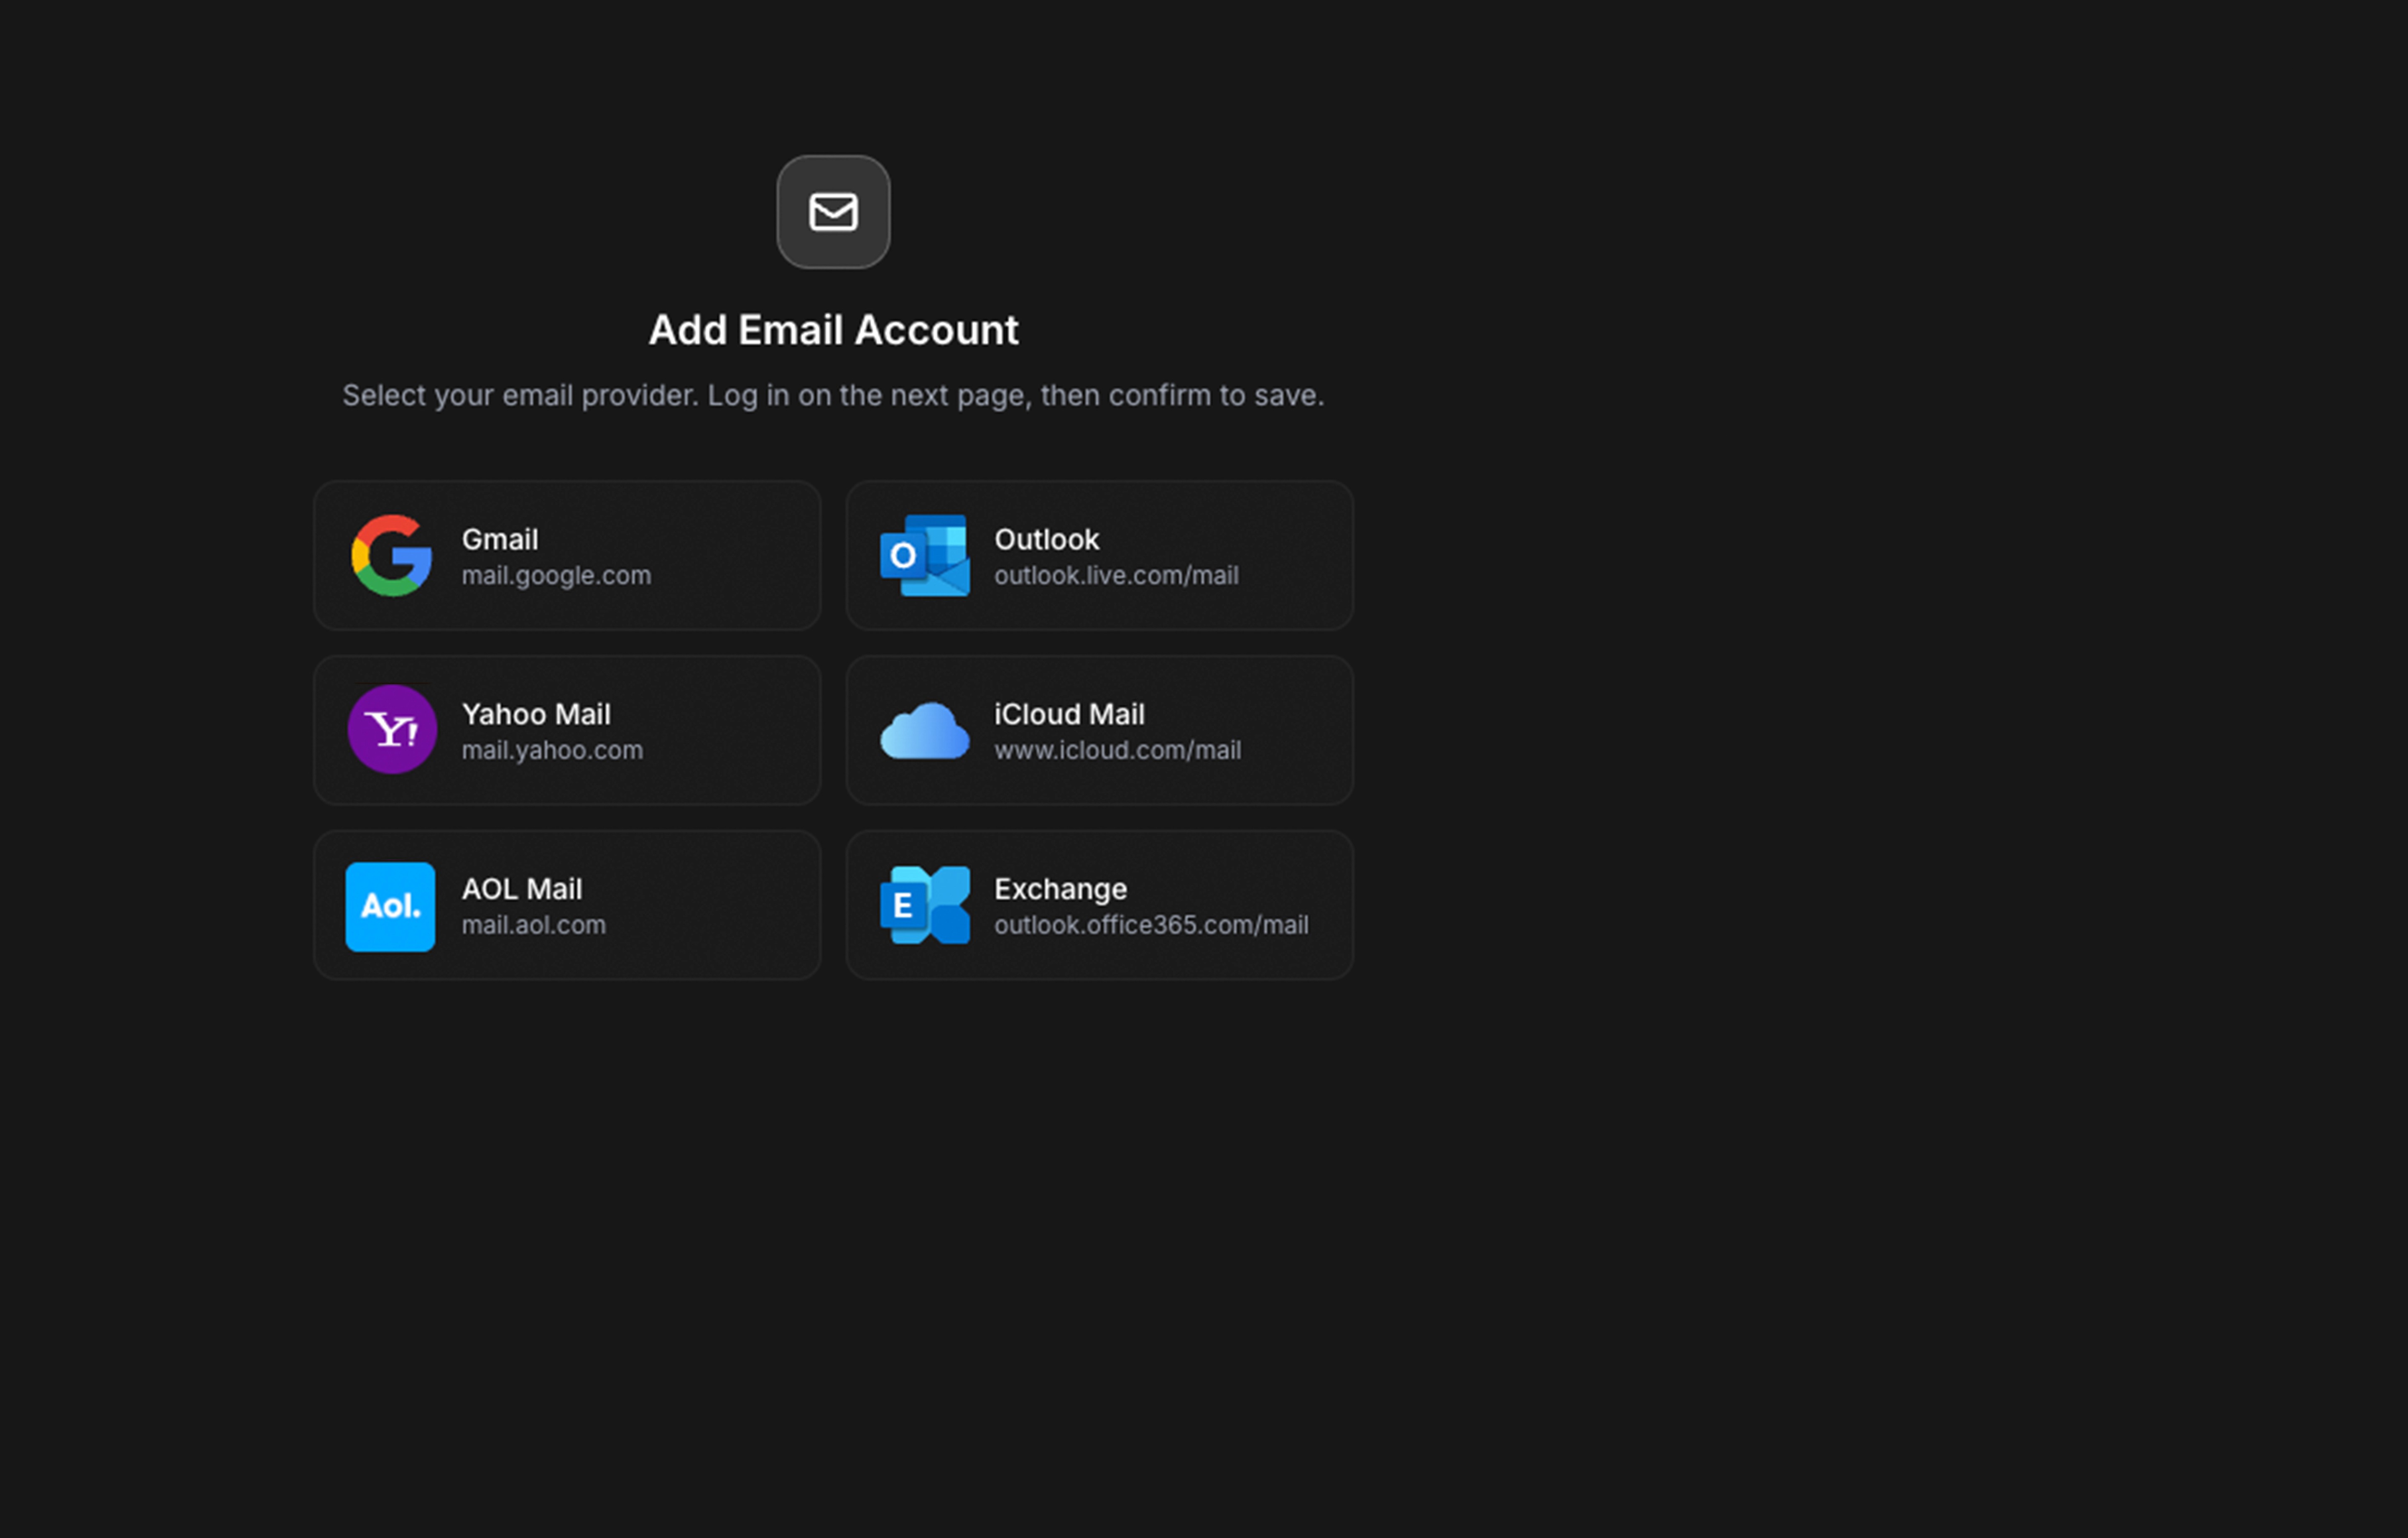The width and height of the screenshot is (2408, 1538).
Task: Click the mail.yahoo.com address text
Action: pos(552,750)
